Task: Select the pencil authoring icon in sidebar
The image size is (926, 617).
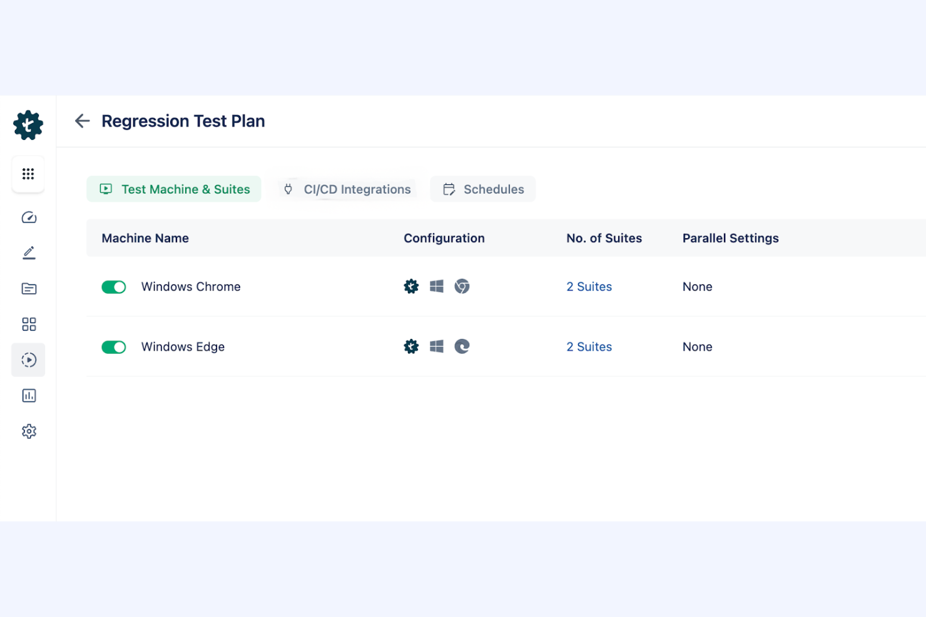Action: [28, 253]
